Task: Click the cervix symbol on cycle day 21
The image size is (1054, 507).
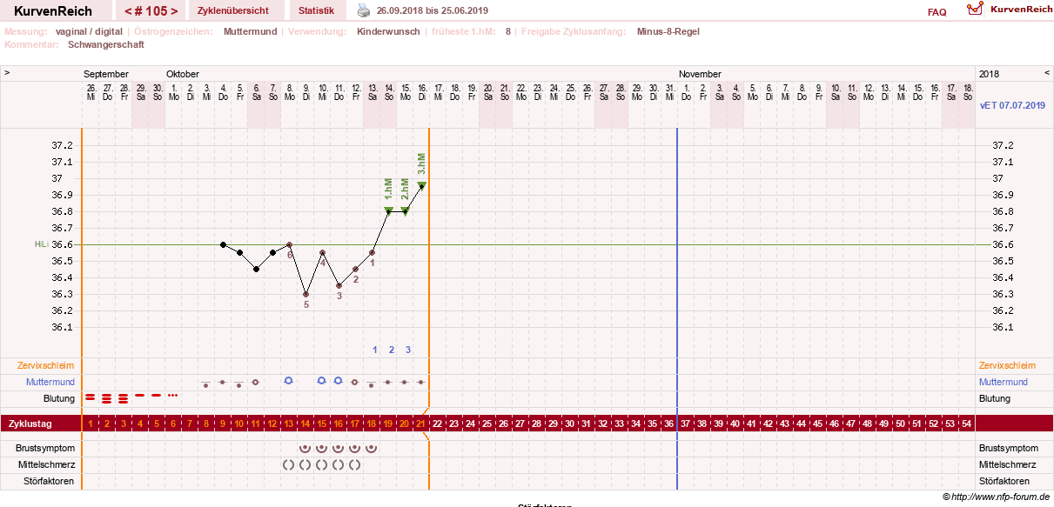Action: point(420,382)
